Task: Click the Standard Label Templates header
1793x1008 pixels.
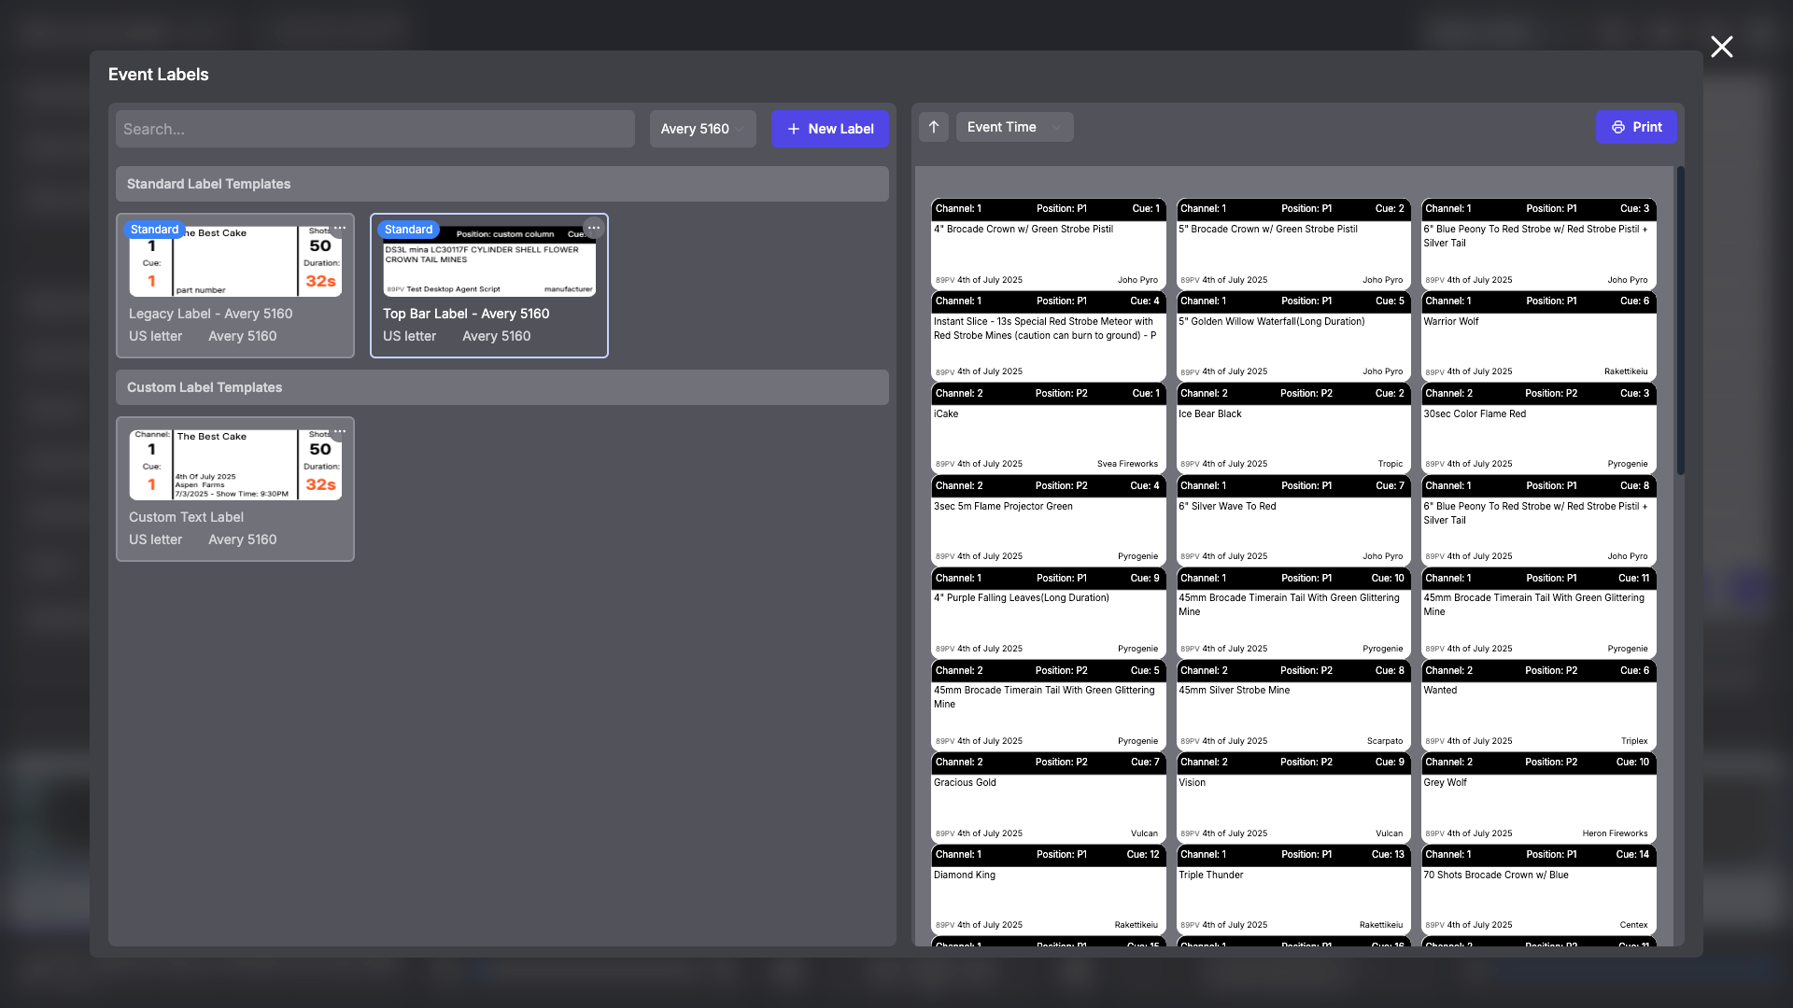Action: pos(502,184)
